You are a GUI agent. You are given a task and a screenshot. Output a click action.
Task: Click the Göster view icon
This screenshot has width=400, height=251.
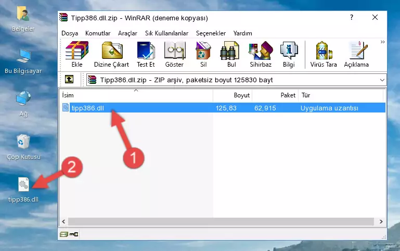174,54
